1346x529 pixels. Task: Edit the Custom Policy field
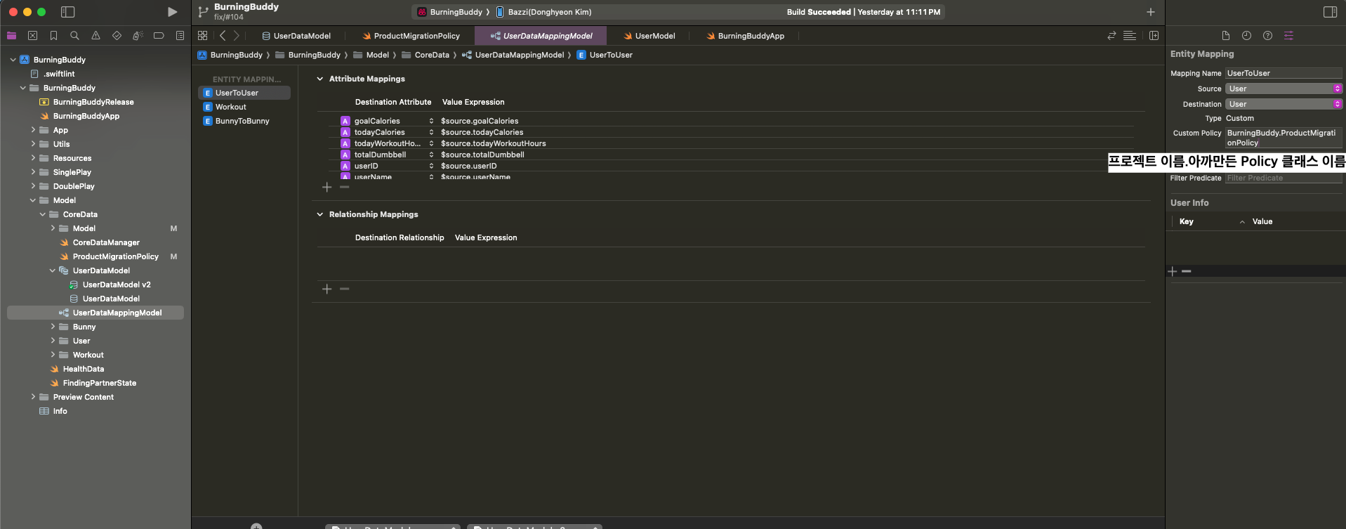coord(1284,138)
